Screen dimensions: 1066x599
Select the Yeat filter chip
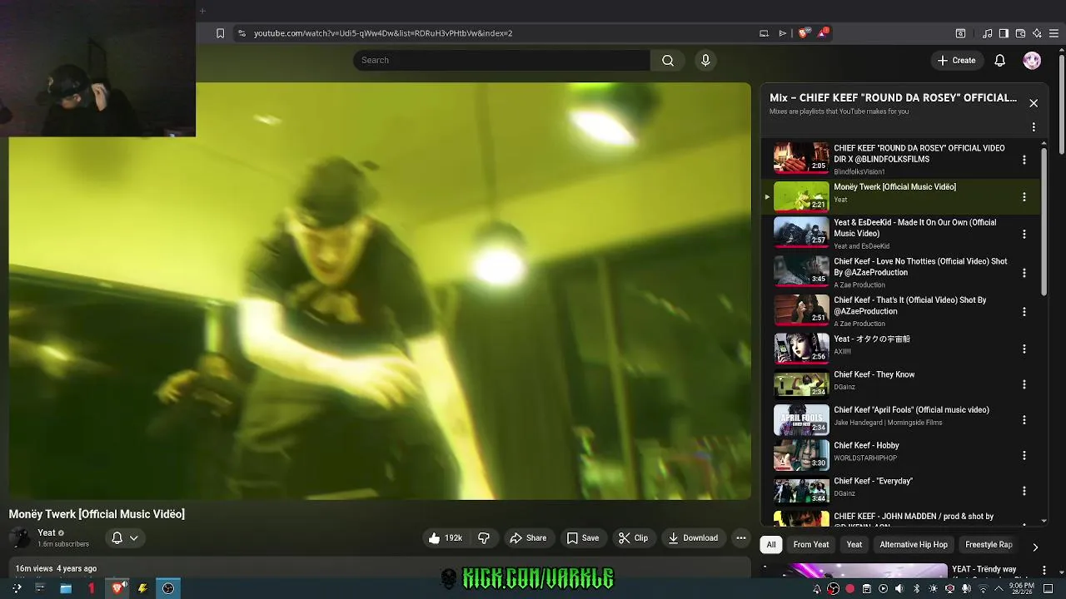(x=854, y=545)
